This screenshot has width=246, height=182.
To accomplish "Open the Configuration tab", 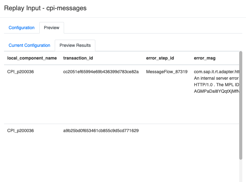I will coord(21,28).
